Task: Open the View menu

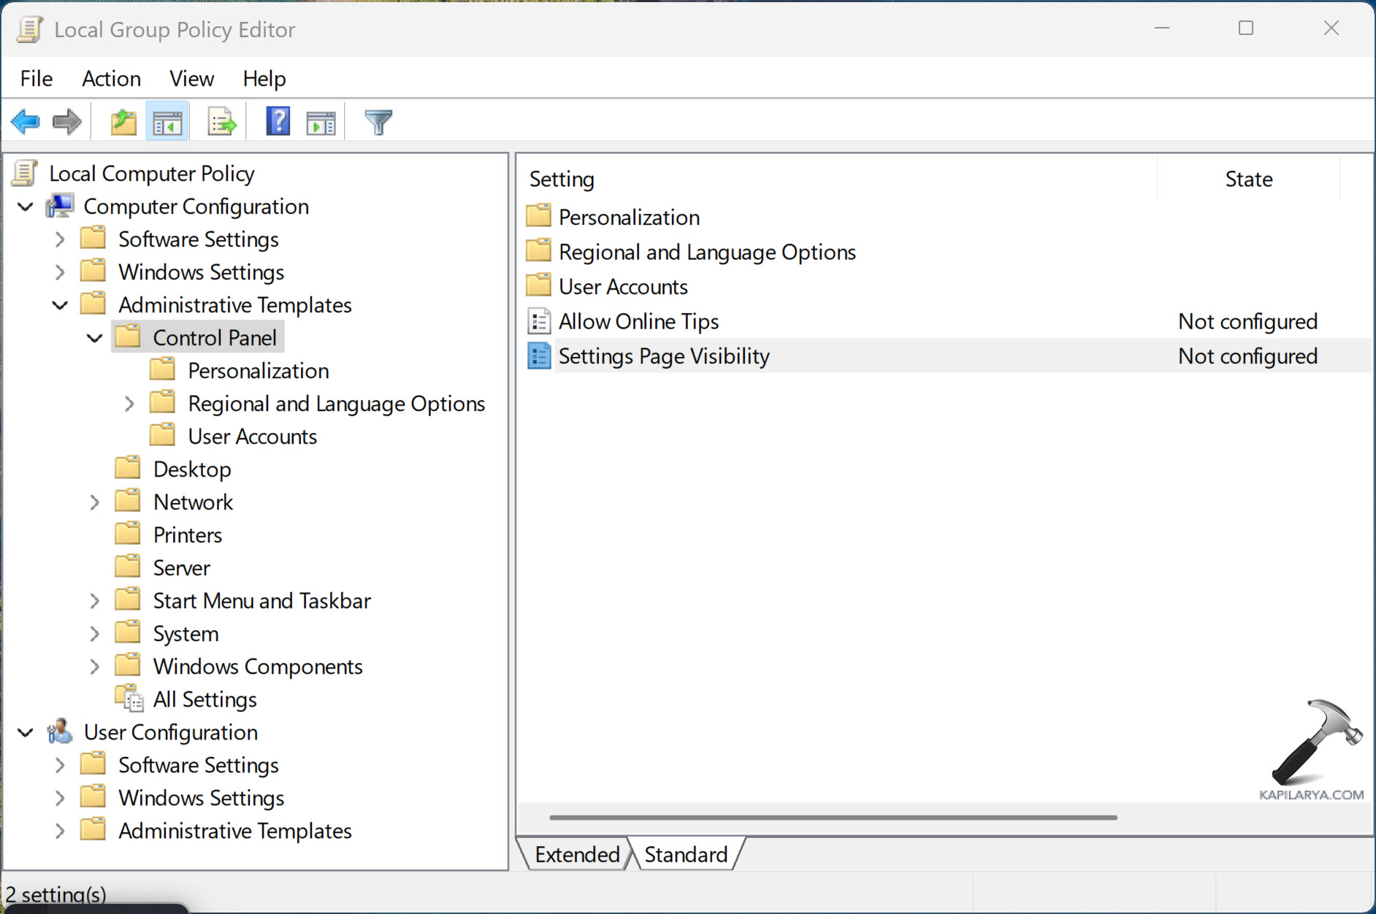Action: pos(191,78)
